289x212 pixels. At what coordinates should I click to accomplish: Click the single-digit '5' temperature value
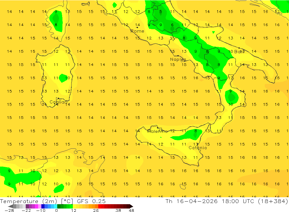161,12
